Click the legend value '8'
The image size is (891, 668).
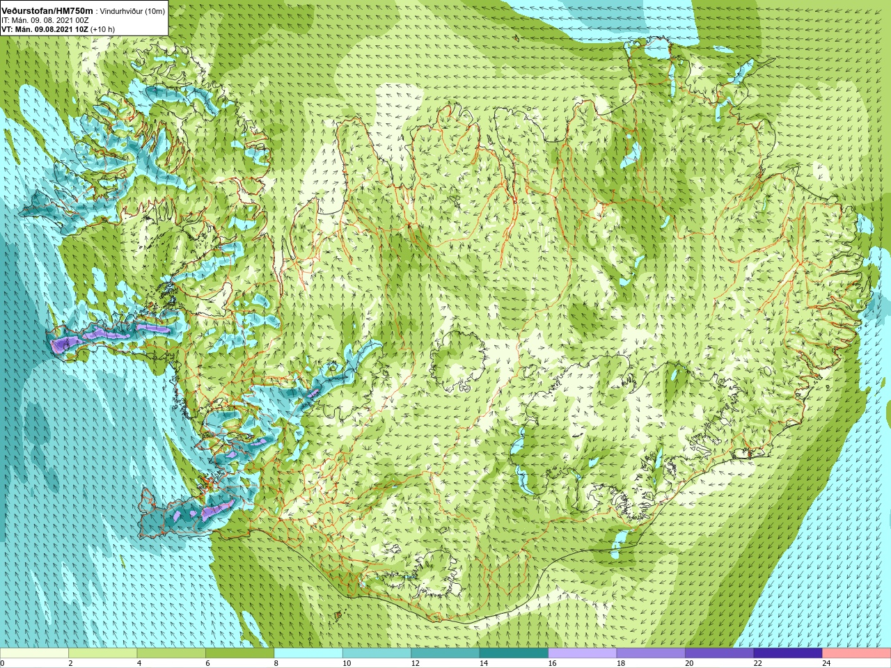(276, 664)
